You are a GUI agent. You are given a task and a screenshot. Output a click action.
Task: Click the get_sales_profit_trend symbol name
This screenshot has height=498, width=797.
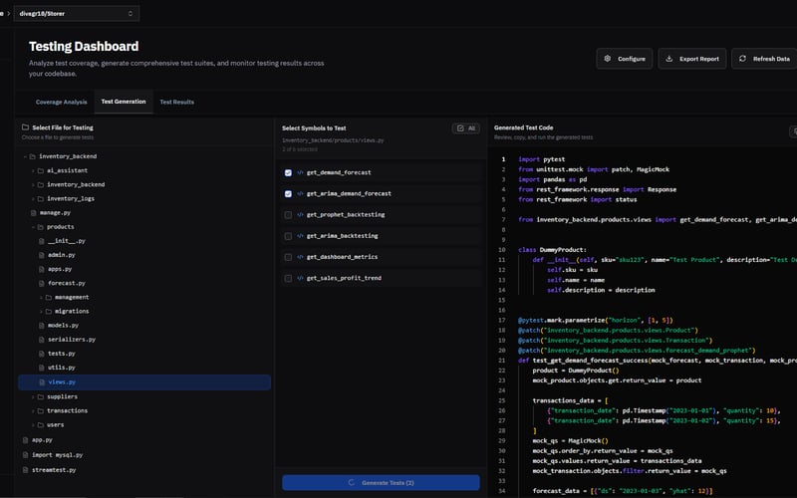pos(344,278)
